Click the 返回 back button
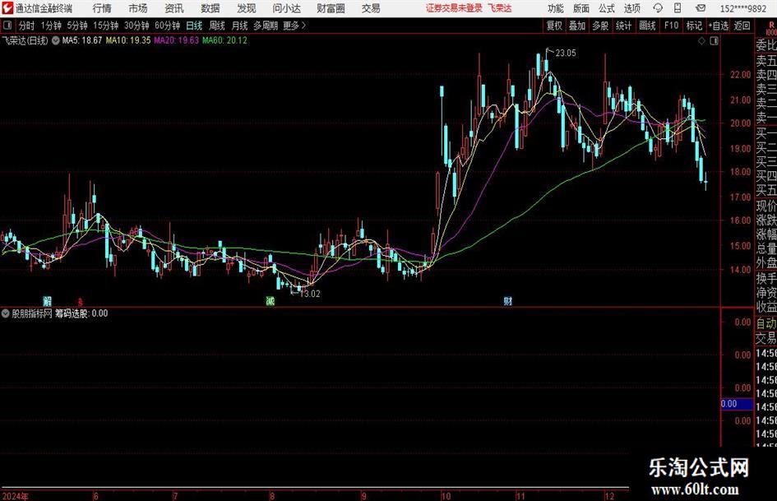This screenshot has width=777, height=501. [x=742, y=26]
